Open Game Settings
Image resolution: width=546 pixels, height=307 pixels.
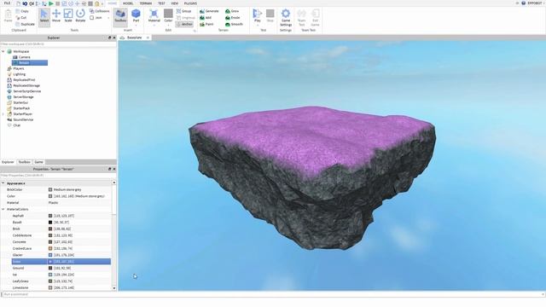tap(286, 17)
